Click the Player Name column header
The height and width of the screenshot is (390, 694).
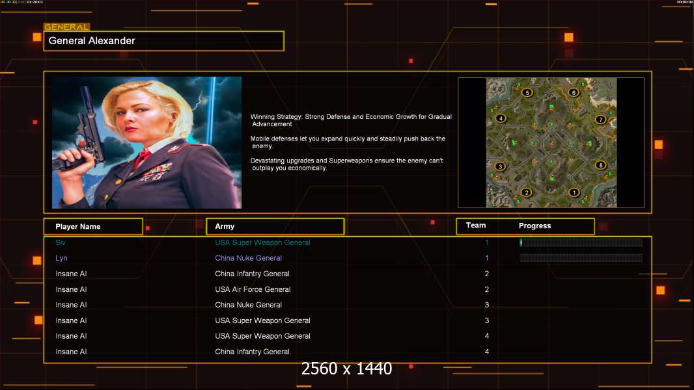pyautogui.click(x=93, y=227)
